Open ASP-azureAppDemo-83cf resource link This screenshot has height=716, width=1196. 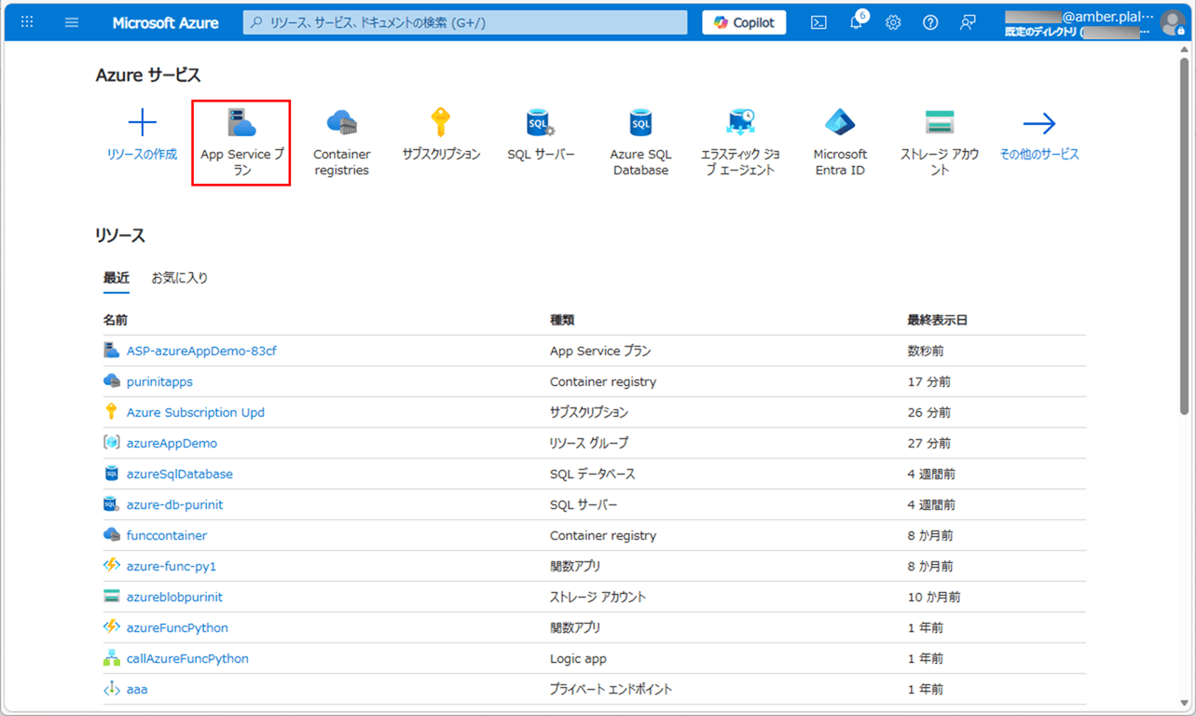[201, 351]
